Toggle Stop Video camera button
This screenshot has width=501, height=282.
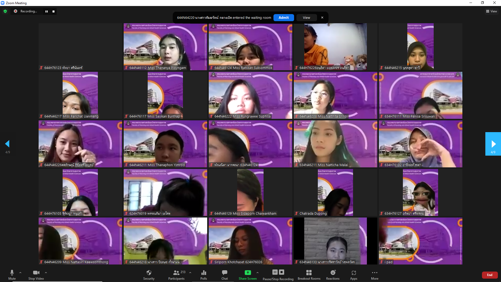[x=36, y=275]
